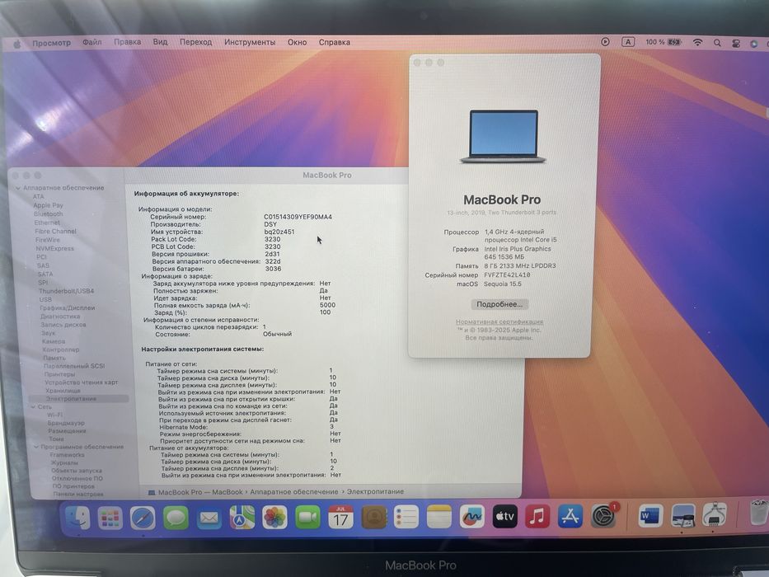This screenshot has width=769, height=577.
Task: Click the Подробнее... button
Action: tap(499, 304)
